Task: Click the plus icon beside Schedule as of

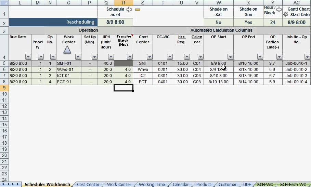Action: coord(129,10)
